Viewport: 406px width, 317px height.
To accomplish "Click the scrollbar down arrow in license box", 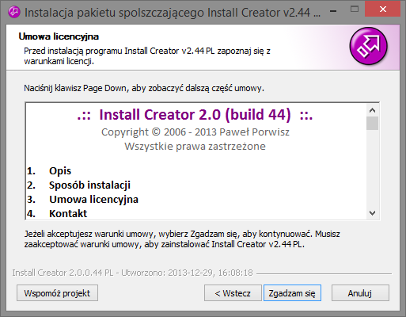I will [372, 213].
